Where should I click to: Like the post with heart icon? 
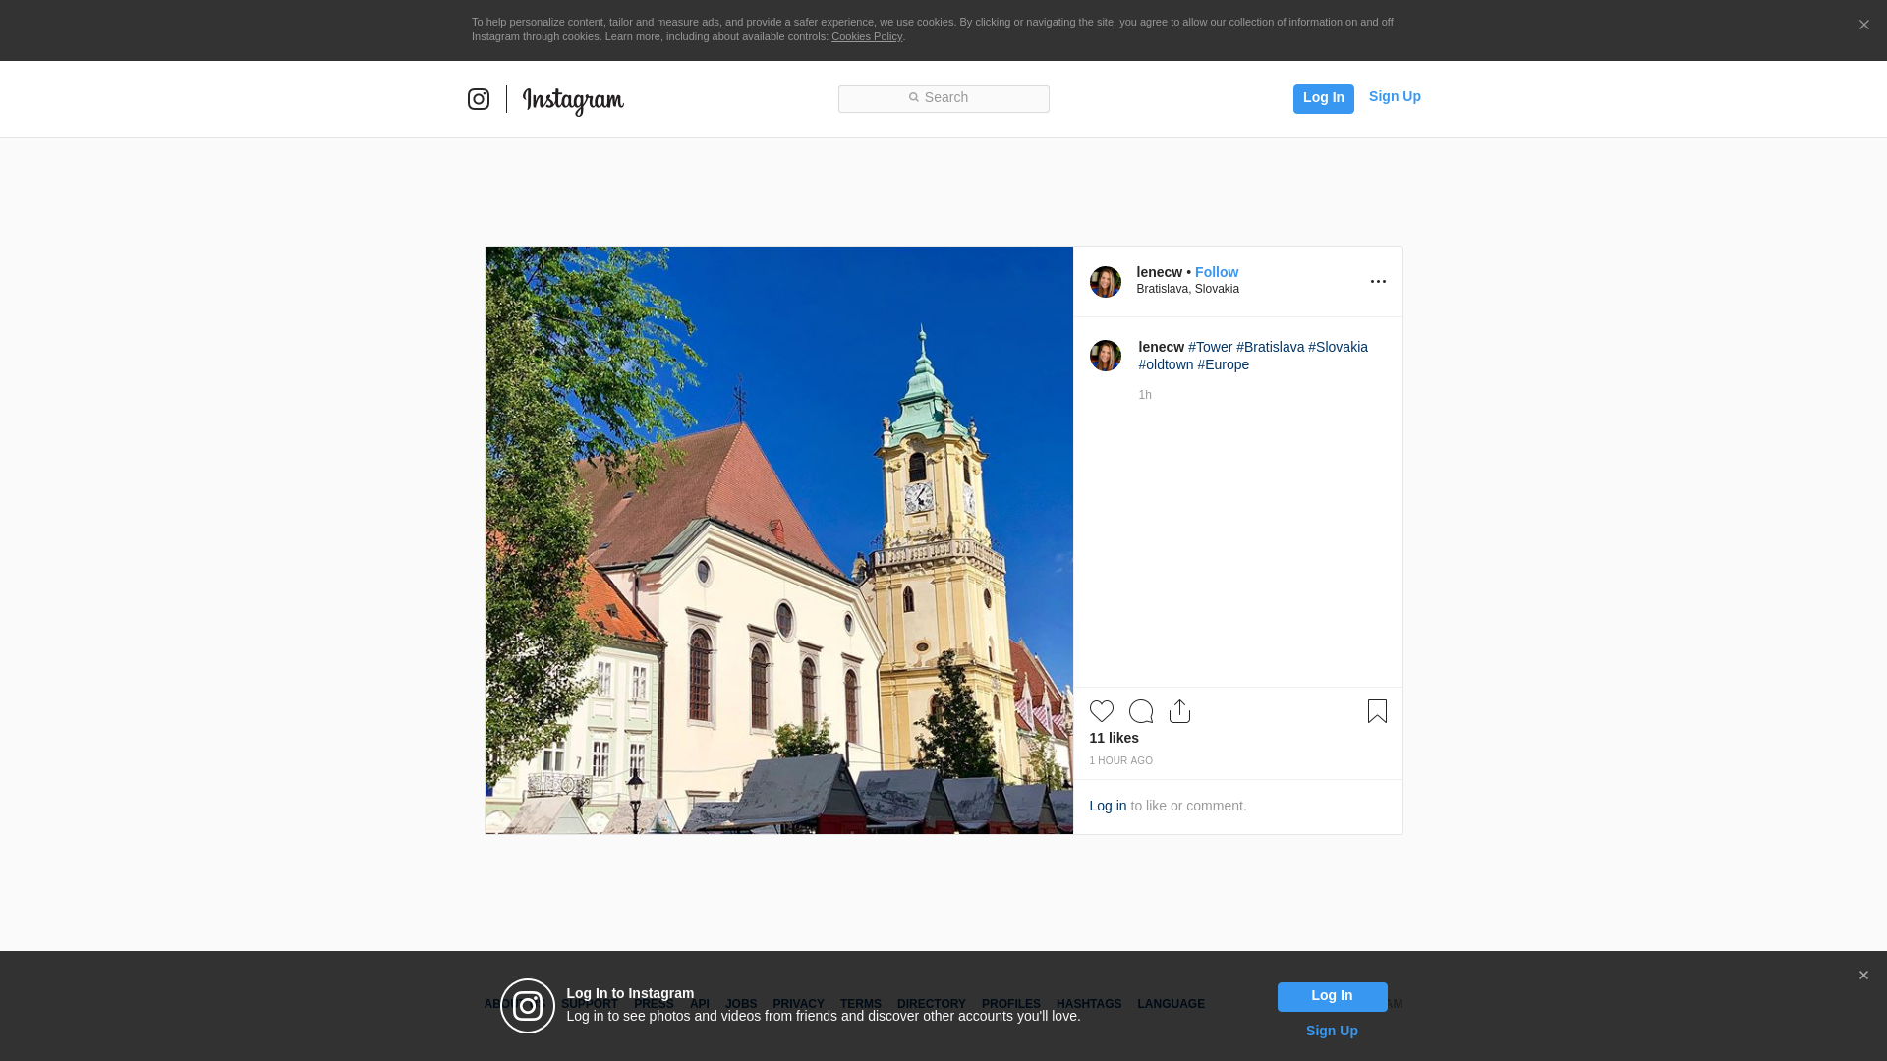1101,711
